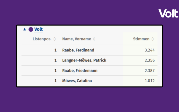The image size is (179, 112).
Task: Click the white Volt logo at top-right
Action: pos(169,14)
